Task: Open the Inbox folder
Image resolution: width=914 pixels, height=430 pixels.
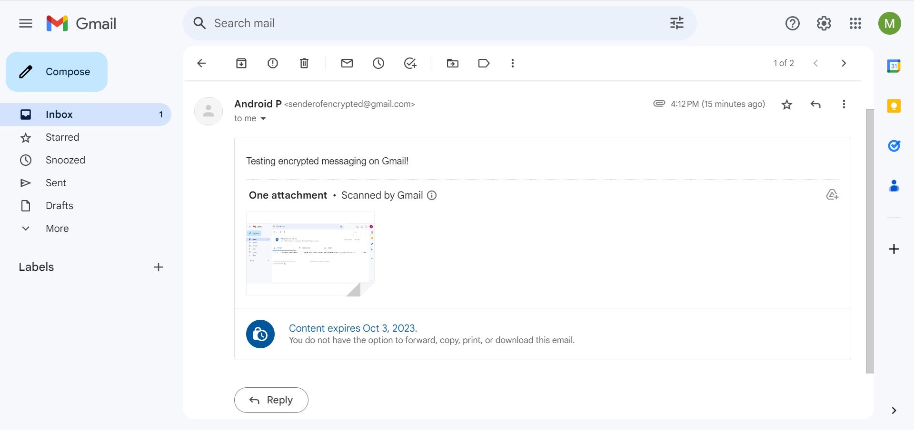Action: click(86, 115)
